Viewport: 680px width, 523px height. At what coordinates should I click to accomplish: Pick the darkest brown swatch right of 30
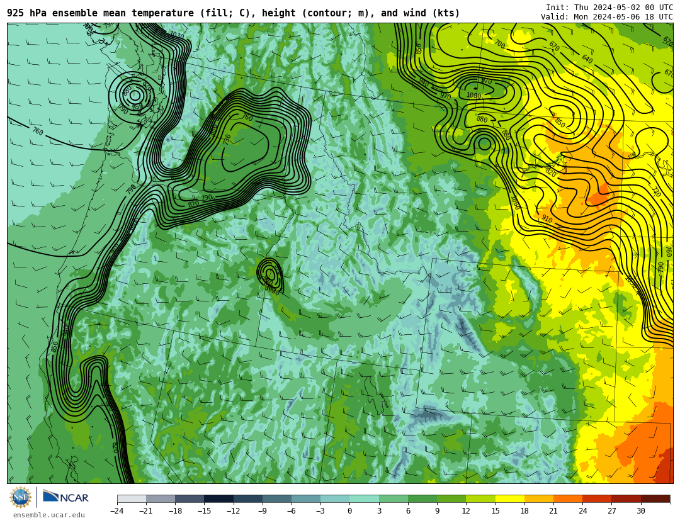pyautogui.click(x=655, y=498)
